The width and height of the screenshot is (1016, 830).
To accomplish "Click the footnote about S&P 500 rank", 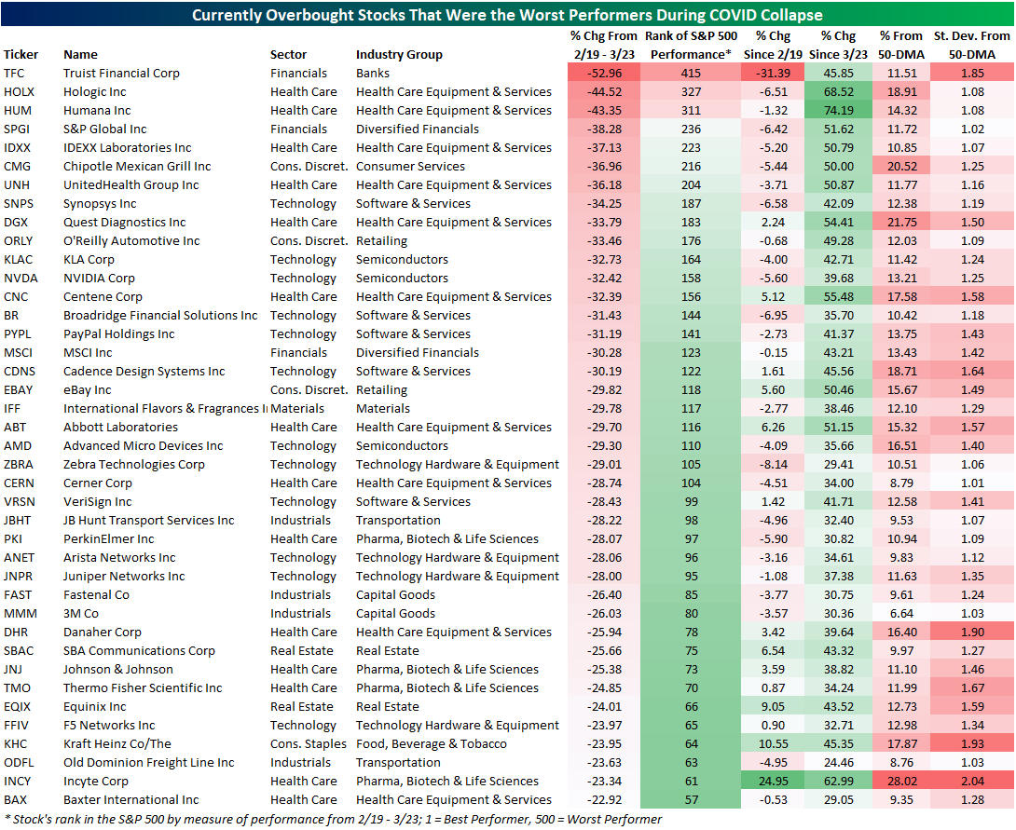I will coord(332,819).
